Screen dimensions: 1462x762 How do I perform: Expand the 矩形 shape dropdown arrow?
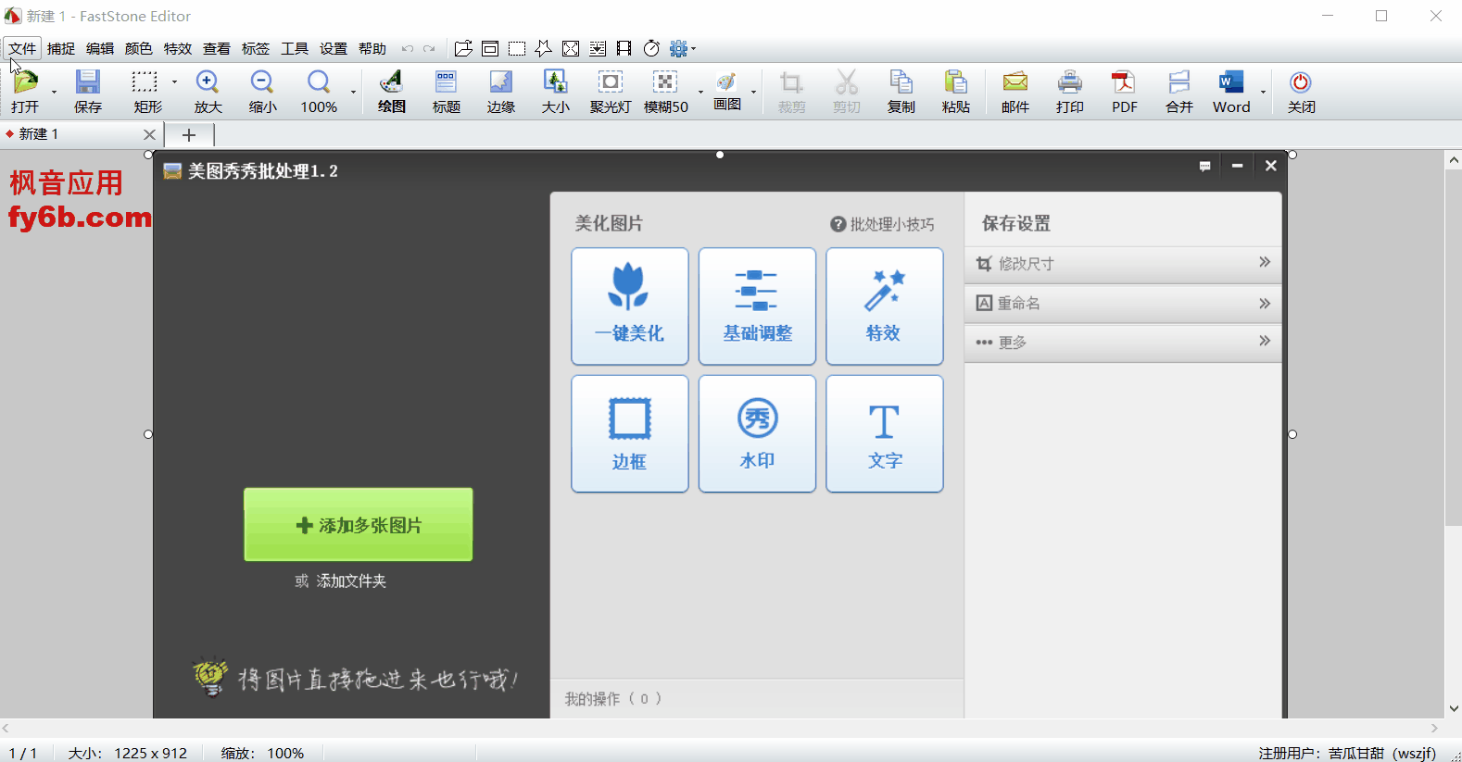click(x=174, y=82)
